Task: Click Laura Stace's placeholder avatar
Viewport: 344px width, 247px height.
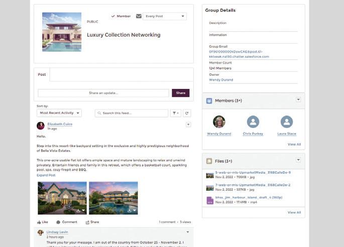Action: [x=287, y=122]
